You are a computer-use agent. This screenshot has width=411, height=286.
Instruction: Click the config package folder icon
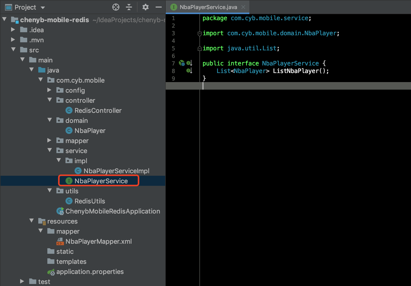[60, 90]
